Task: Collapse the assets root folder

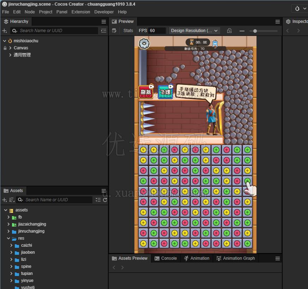Action: point(6,210)
